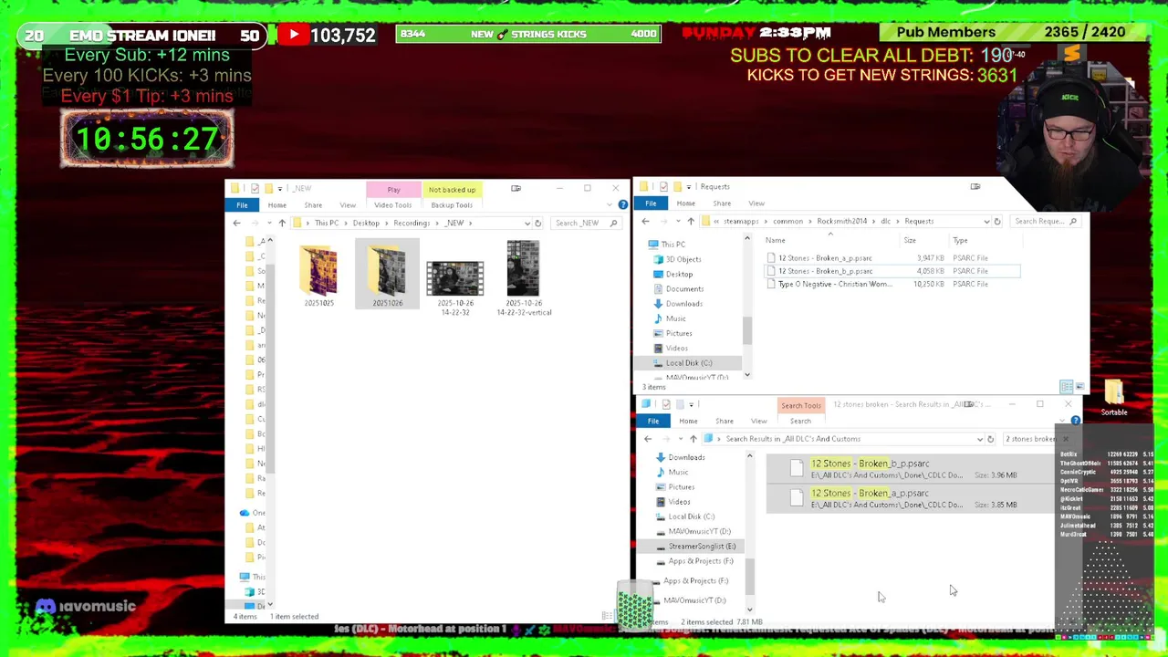
Task: Open the quick access toolbar dropdown in _NEW window
Action: tap(280, 189)
